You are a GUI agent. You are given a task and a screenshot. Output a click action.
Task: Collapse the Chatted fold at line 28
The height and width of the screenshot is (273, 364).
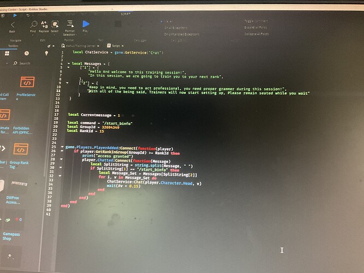(x=61, y=159)
